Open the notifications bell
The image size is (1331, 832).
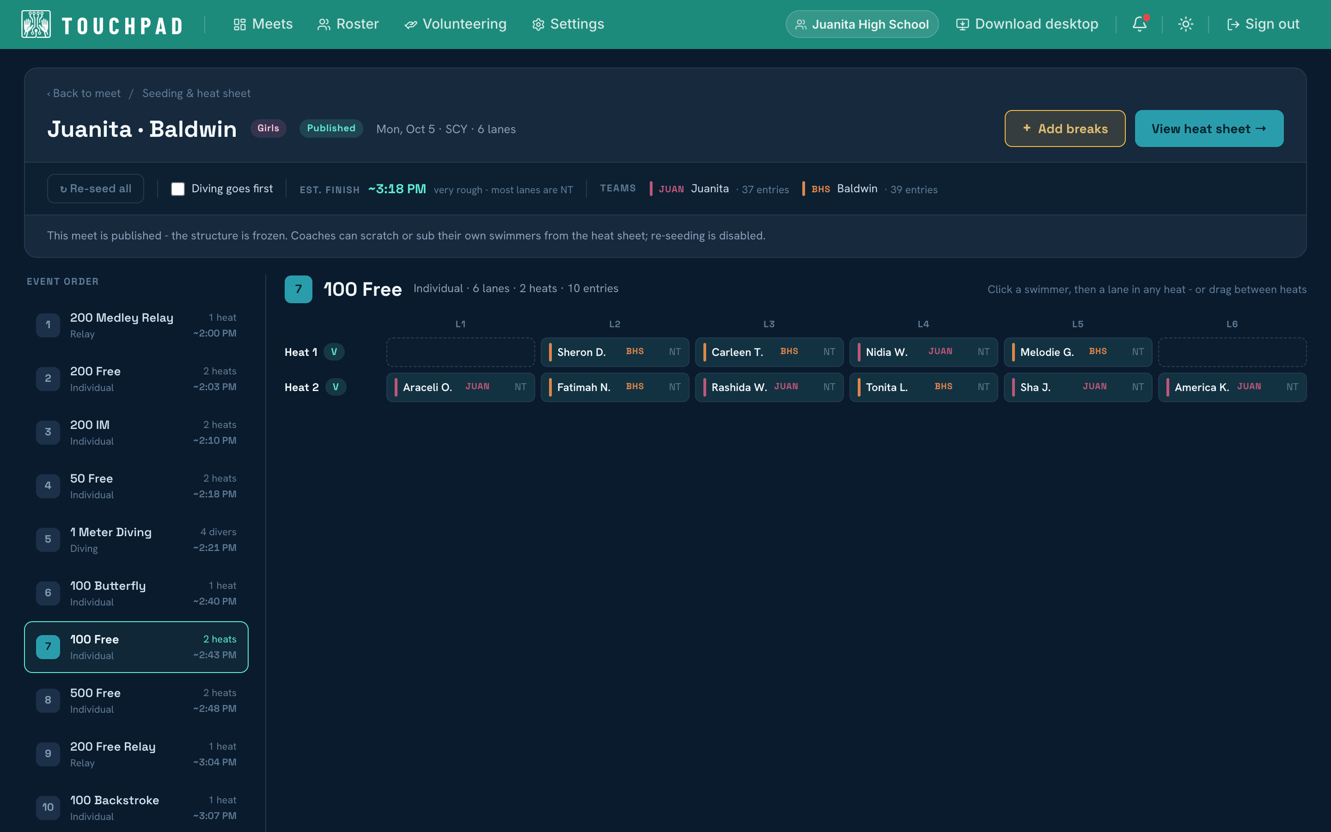point(1140,24)
